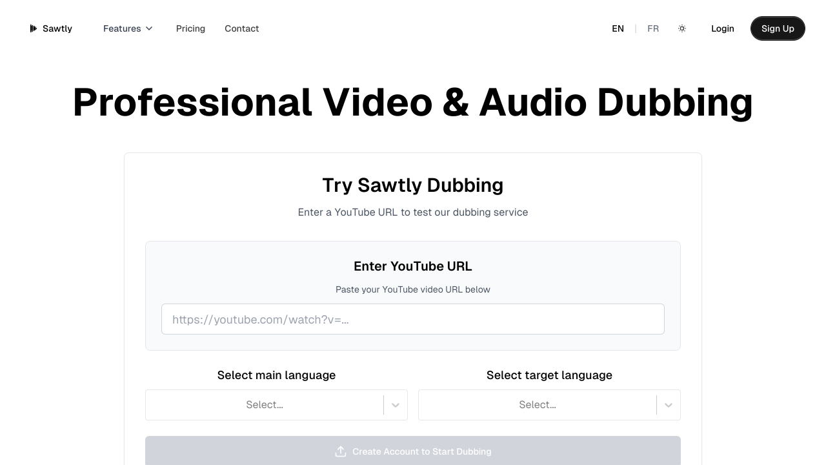Click the Professional Video & Audio Dubbing heading
Viewport: 826px width, 465px height.
click(x=413, y=102)
